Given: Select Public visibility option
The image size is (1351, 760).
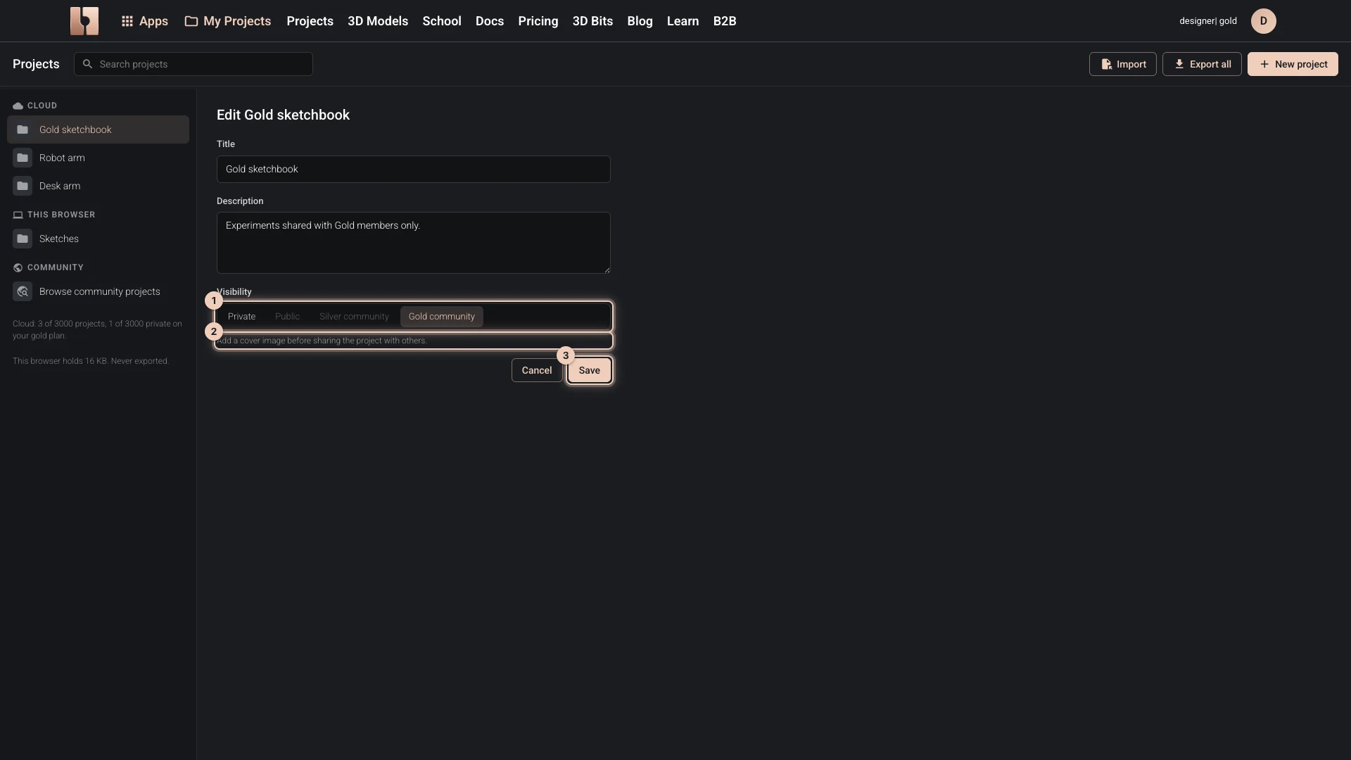Looking at the screenshot, I should pos(287,317).
